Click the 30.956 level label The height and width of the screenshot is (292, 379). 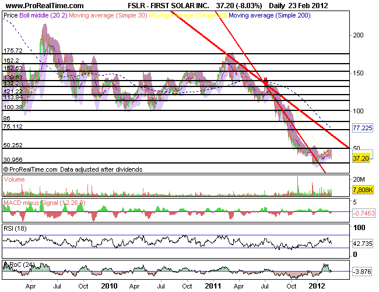point(13,159)
